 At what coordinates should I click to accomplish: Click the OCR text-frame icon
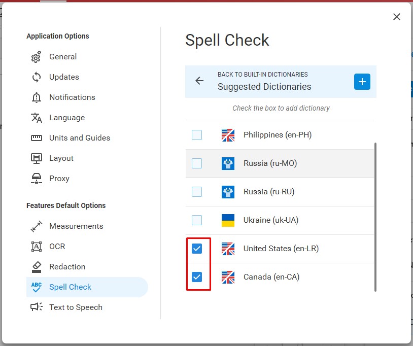[x=37, y=247]
